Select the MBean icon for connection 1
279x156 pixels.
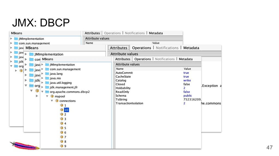click(x=62, y=105)
